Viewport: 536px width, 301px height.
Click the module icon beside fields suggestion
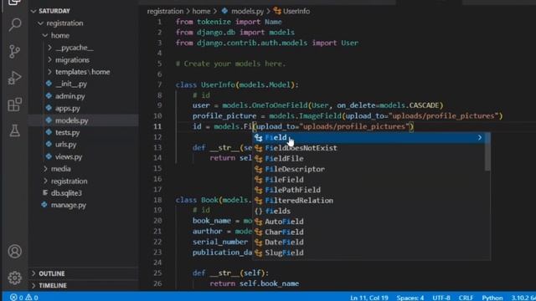[x=259, y=211]
